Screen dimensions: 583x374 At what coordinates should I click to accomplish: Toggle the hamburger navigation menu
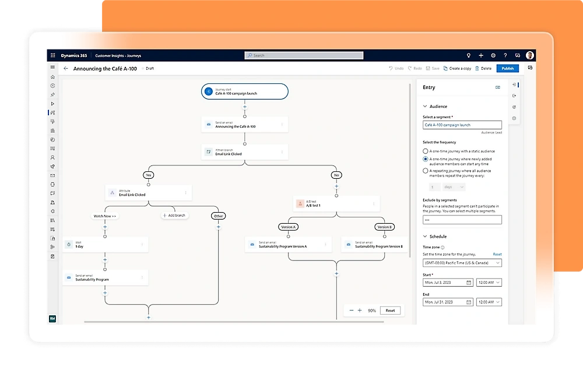[52, 67]
